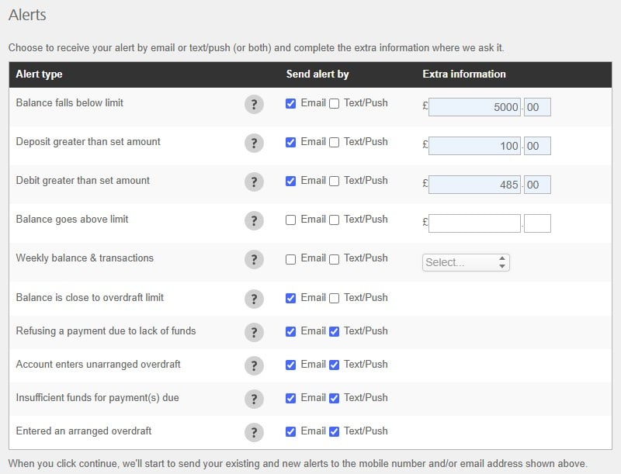Uncheck Text/Push for Refusing a payment
The width and height of the screenshot is (621, 474).
click(x=335, y=331)
